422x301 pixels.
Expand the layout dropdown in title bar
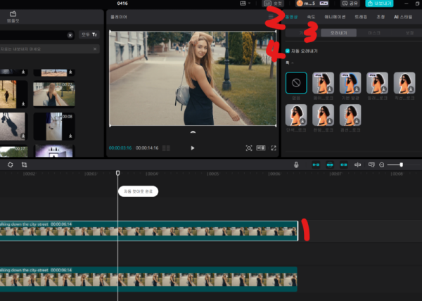pos(245,4)
